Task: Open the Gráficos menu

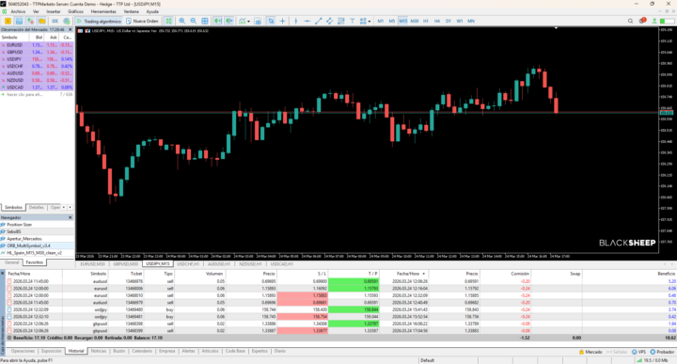Action: [75, 11]
